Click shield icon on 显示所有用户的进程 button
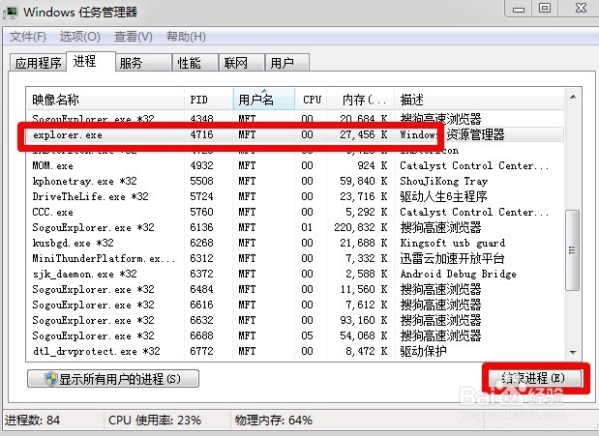The height and width of the screenshot is (436, 599). point(51,379)
